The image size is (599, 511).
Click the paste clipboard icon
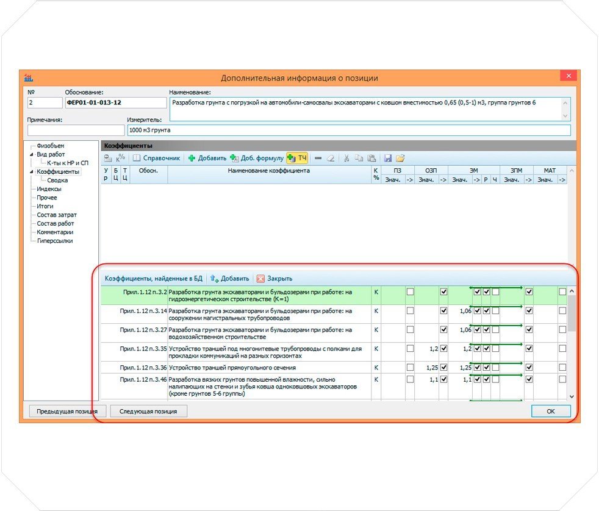click(x=371, y=158)
